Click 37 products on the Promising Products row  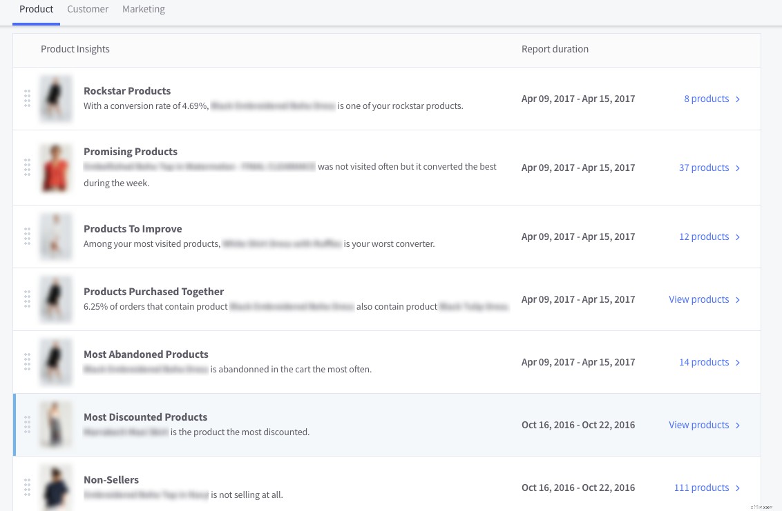tap(704, 168)
